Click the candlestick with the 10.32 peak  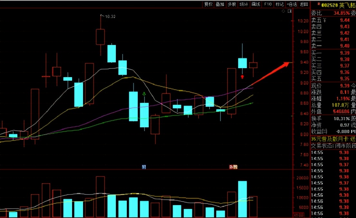click(100, 37)
